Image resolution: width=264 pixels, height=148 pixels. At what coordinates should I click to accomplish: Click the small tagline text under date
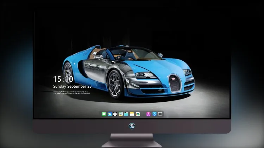(x=71, y=93)
